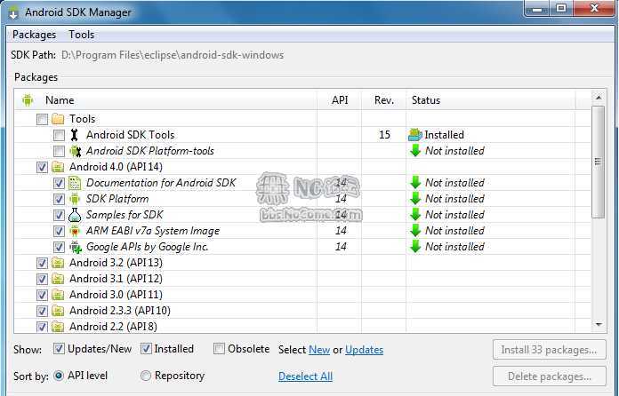Select the Repository sort option

(146, 376)
